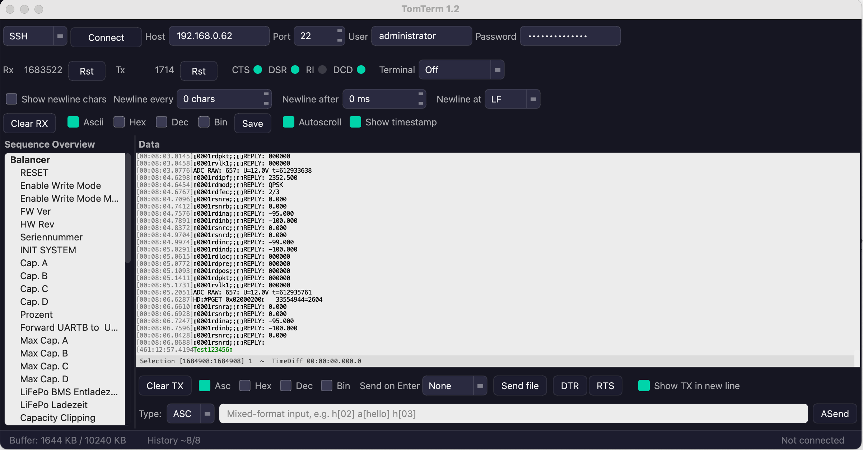Viewport: 863px width, 450px height.
Task: Increase the Port number with stepper up arrow
Action: [339, 31]
